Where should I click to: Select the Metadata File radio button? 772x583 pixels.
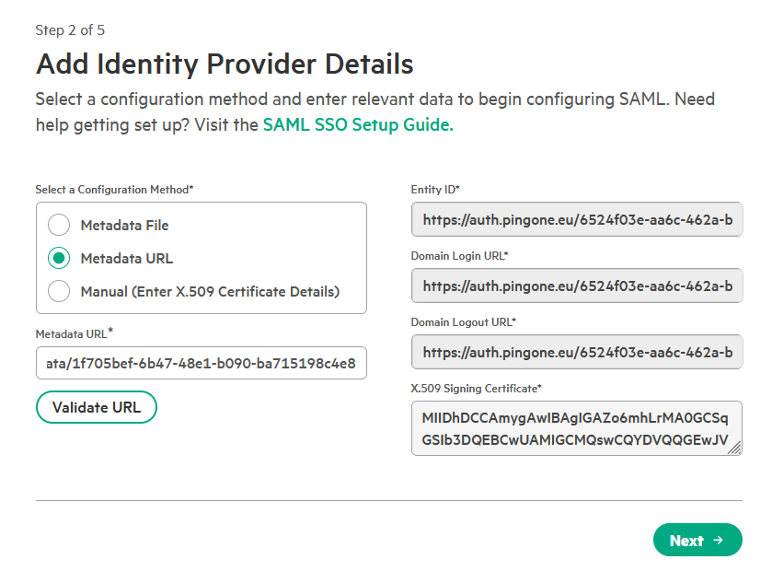59,226
